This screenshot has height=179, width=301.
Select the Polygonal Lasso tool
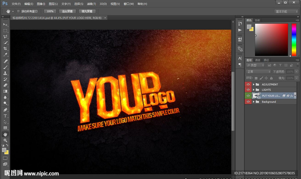tap(5, 37)
